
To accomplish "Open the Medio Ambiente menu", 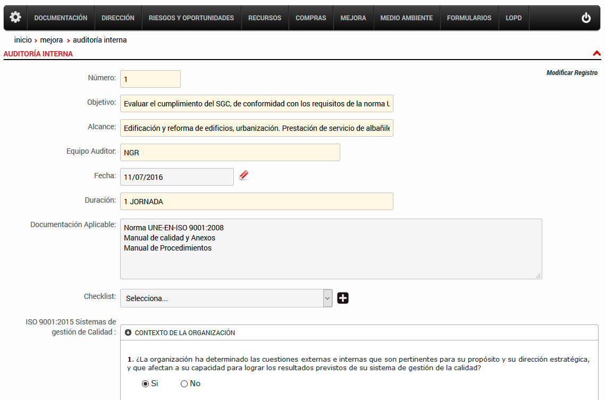I will pos(407,18).
